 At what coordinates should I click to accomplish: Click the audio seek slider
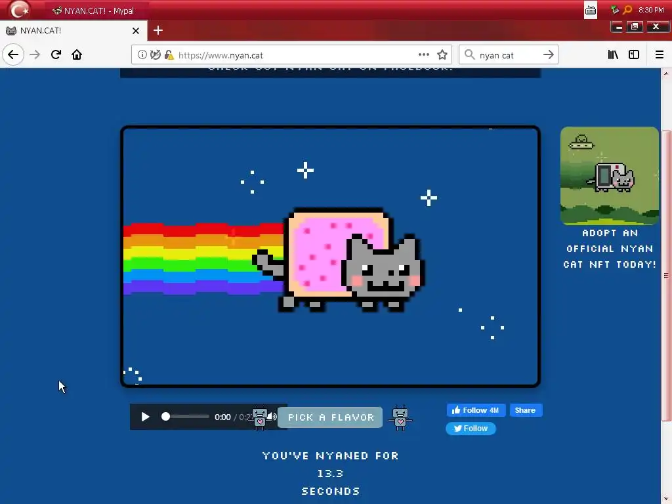point(184,417)
